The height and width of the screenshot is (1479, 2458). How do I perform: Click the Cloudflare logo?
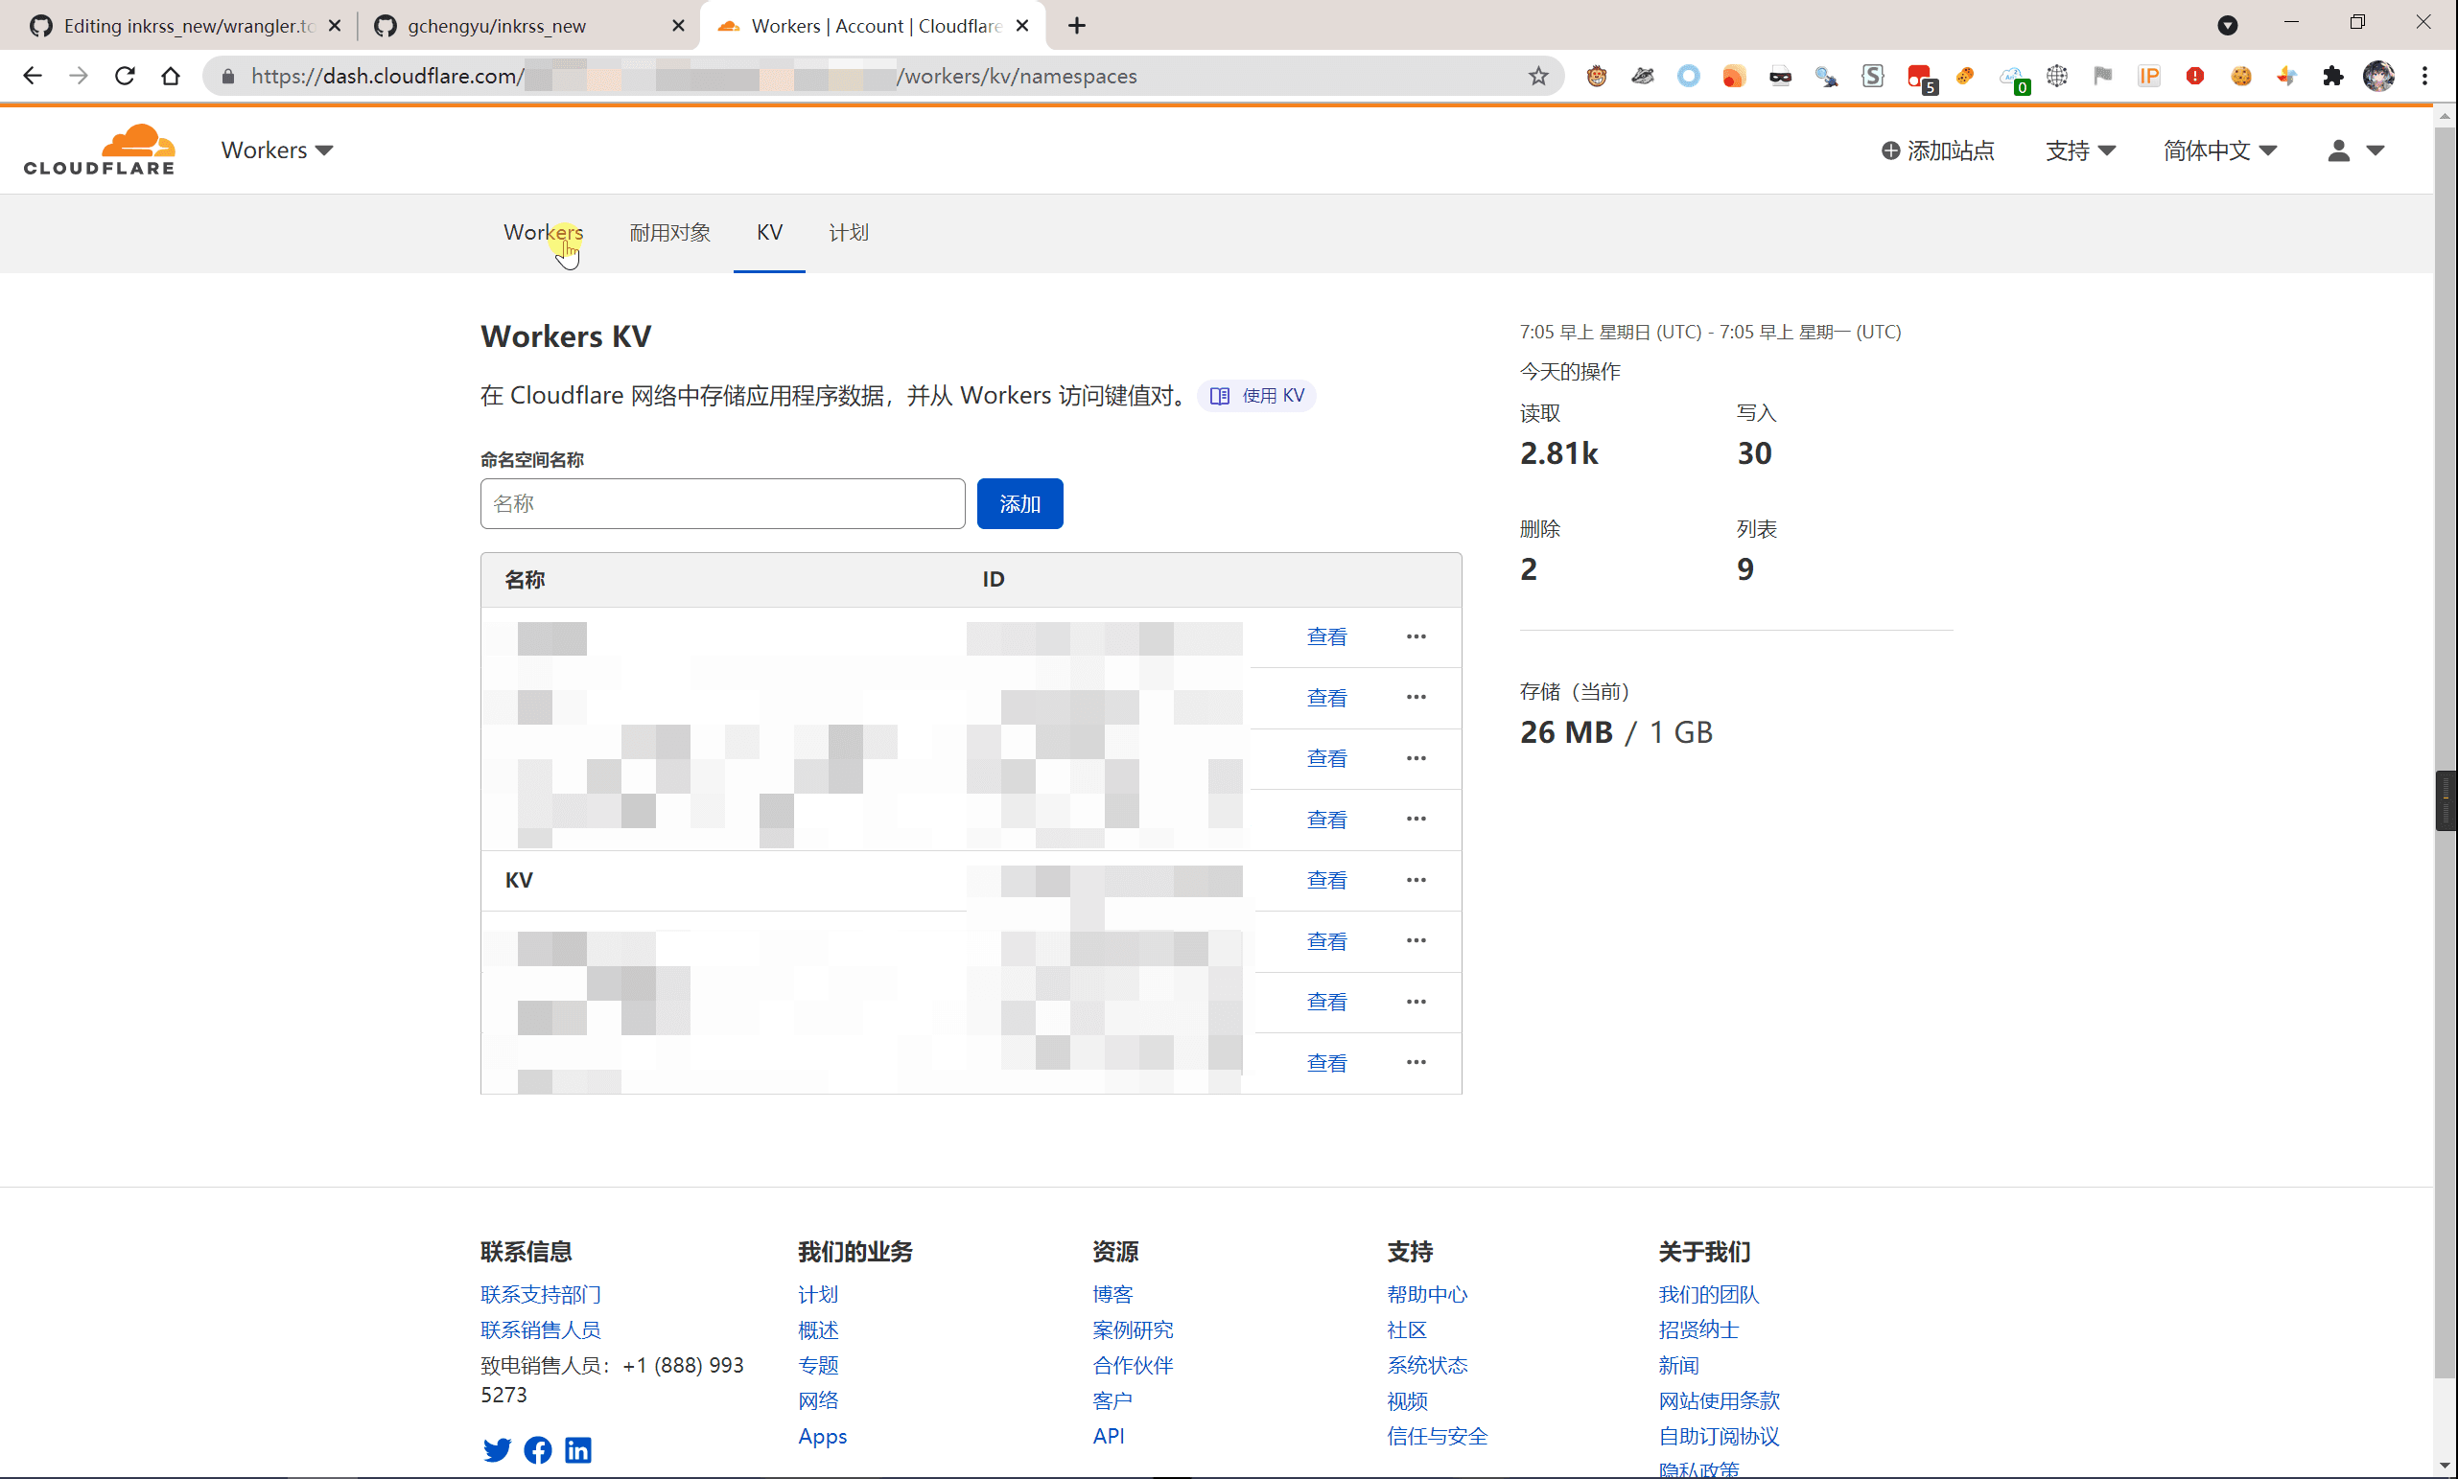(x=99, y=150)
